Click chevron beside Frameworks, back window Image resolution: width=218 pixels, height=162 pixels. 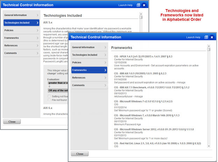pos(37,38)
